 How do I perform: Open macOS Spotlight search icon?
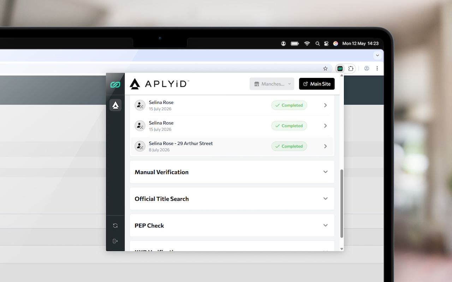pos(317,43)
